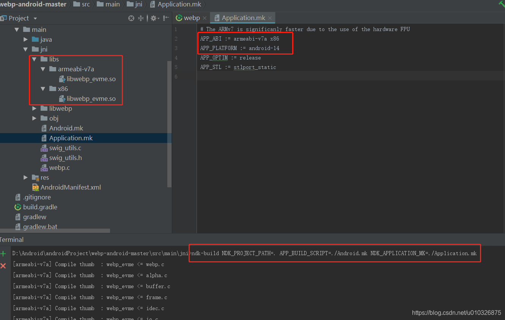Click the Collapse All icon in Project panel
Screen dimensions: 505x320
(x=141, y=18)
